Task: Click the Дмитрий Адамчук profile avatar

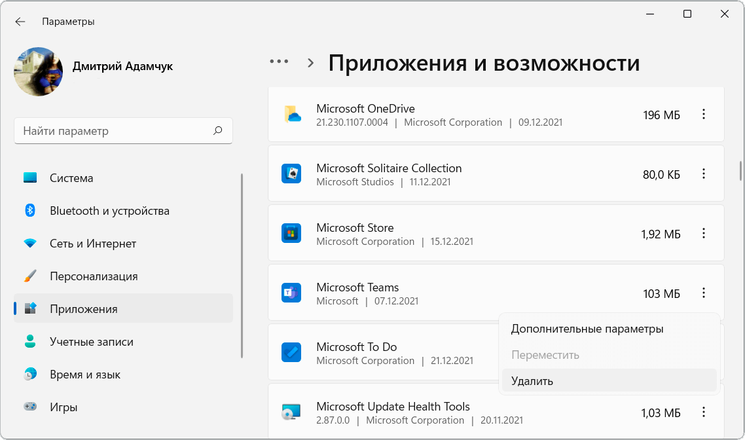Action: tap(39, 72)
